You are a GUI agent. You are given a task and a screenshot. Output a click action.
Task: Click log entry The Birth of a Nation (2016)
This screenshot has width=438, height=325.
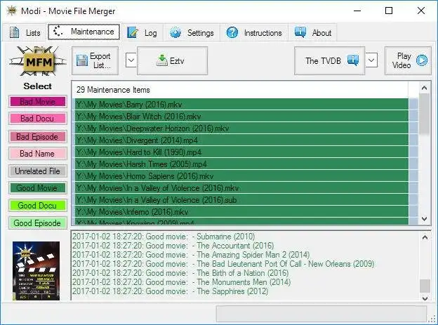180,273
